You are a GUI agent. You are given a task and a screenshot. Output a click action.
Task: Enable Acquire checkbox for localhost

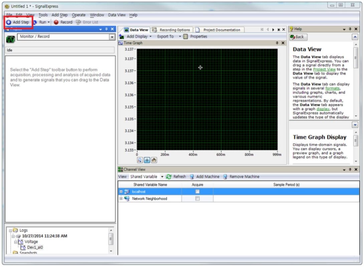[197, 192]
